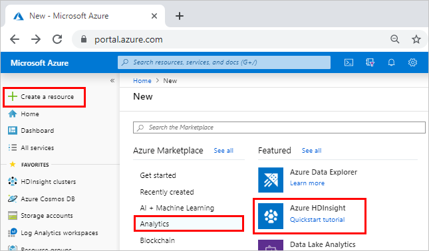
Task: Click the Azure logo in browser tab
Action: pyautogui.click(x=19, y=16)
